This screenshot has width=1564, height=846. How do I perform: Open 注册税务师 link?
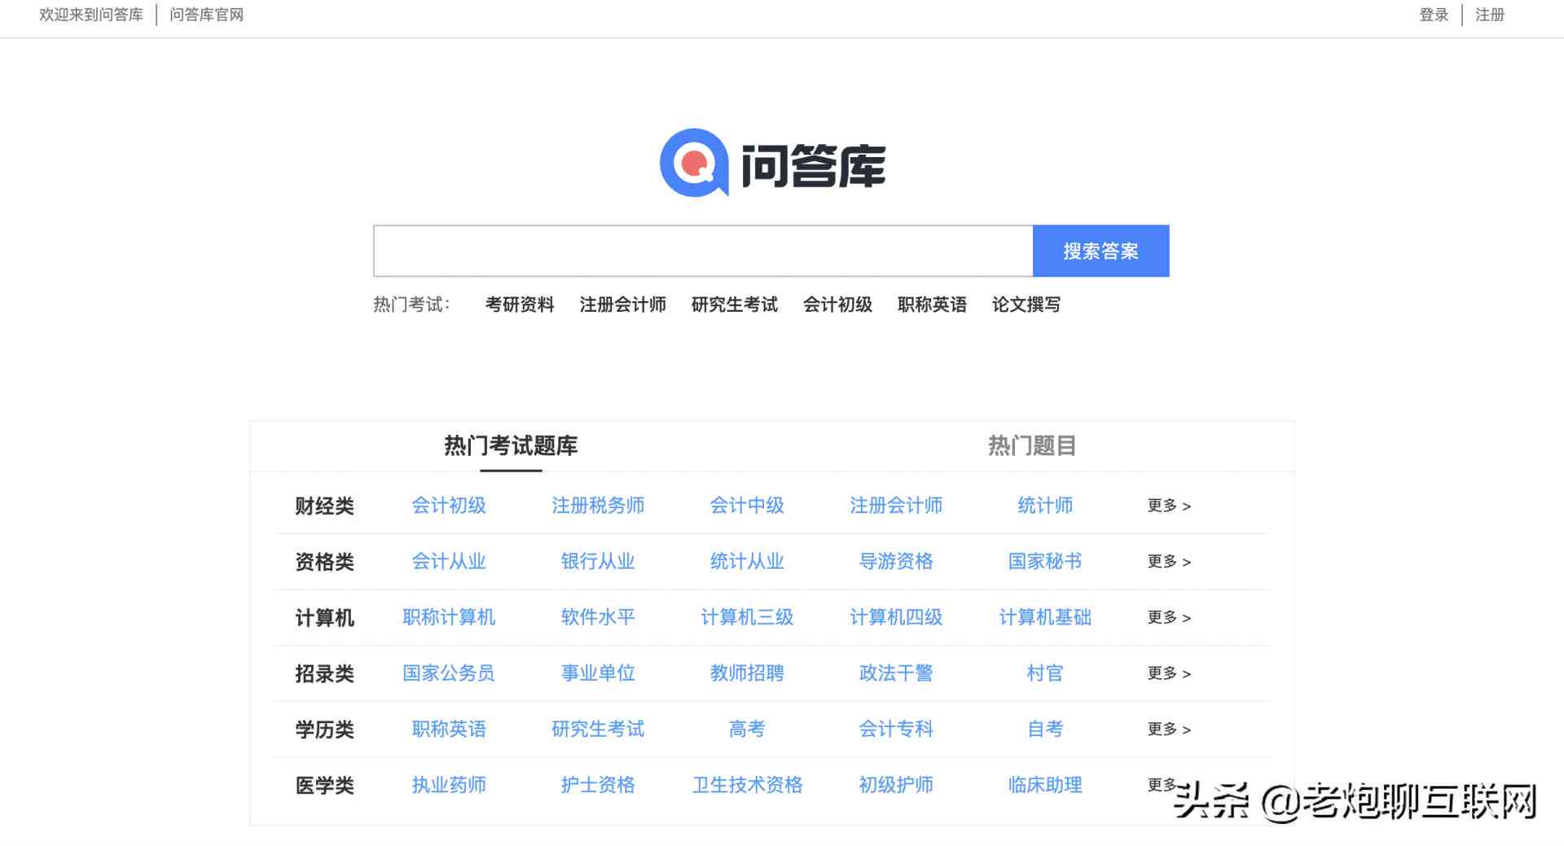click(598, 506)
